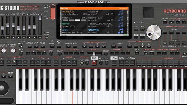Viewport: 187px width, 105px height.
Task: Click the Fade In/Out button
Action: coord(106,63)
